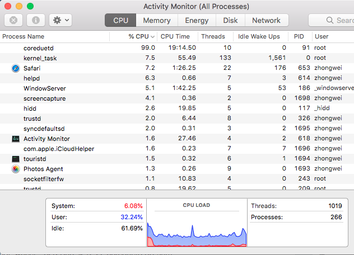Select the Photos Agent icon
This screenshot has width=354, height=255.
[16, 169]
